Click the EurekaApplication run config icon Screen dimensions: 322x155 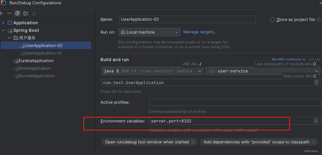click(16, 61)
